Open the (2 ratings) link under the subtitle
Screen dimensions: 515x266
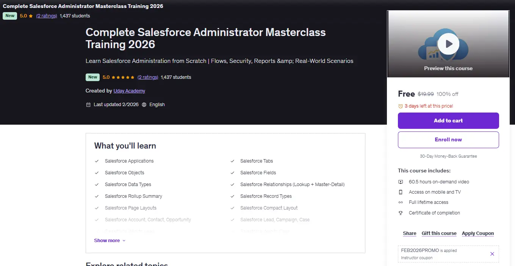tap(148, 77)
